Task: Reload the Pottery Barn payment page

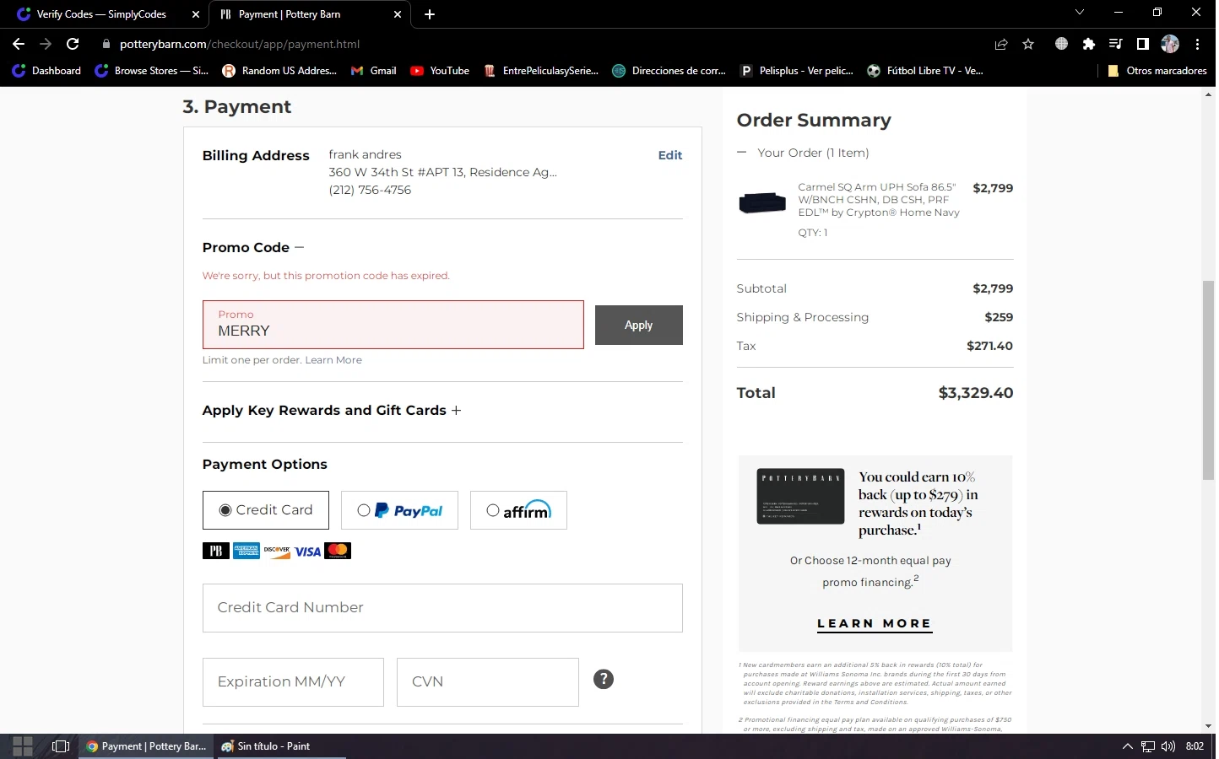Action: point(73,44)
